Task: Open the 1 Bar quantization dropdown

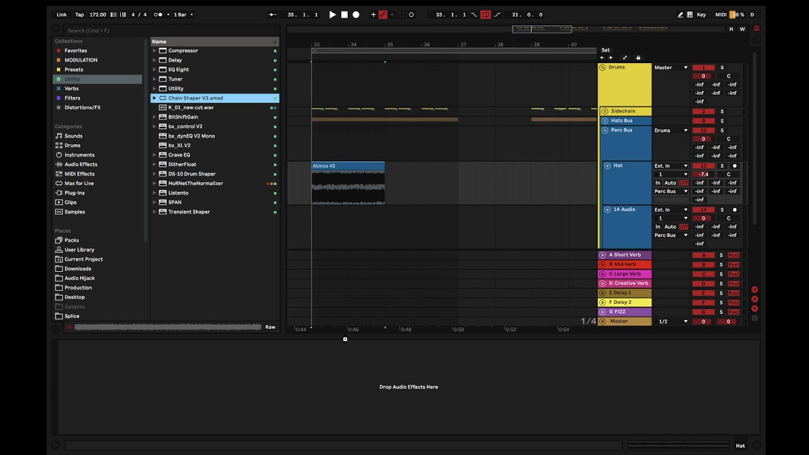Action: 184,15
